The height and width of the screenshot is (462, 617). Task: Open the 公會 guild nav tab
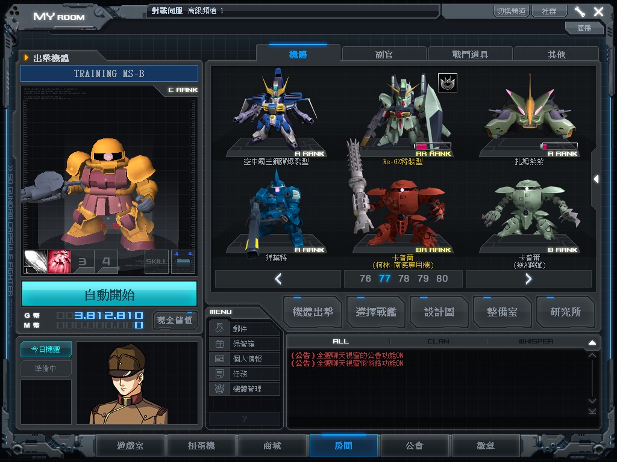pyautogui.click(x=415, y=446)
